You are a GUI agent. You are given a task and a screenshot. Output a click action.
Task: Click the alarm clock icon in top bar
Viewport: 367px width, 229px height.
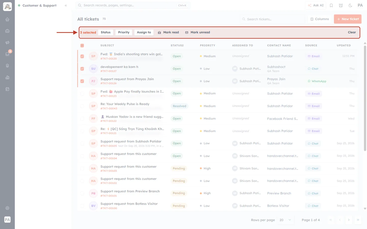pos(341,5)
